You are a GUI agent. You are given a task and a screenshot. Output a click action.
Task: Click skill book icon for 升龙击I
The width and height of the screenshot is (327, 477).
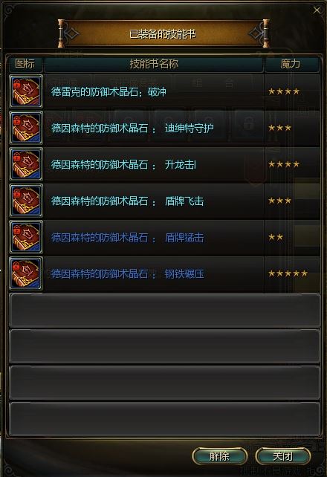point(26,165)
